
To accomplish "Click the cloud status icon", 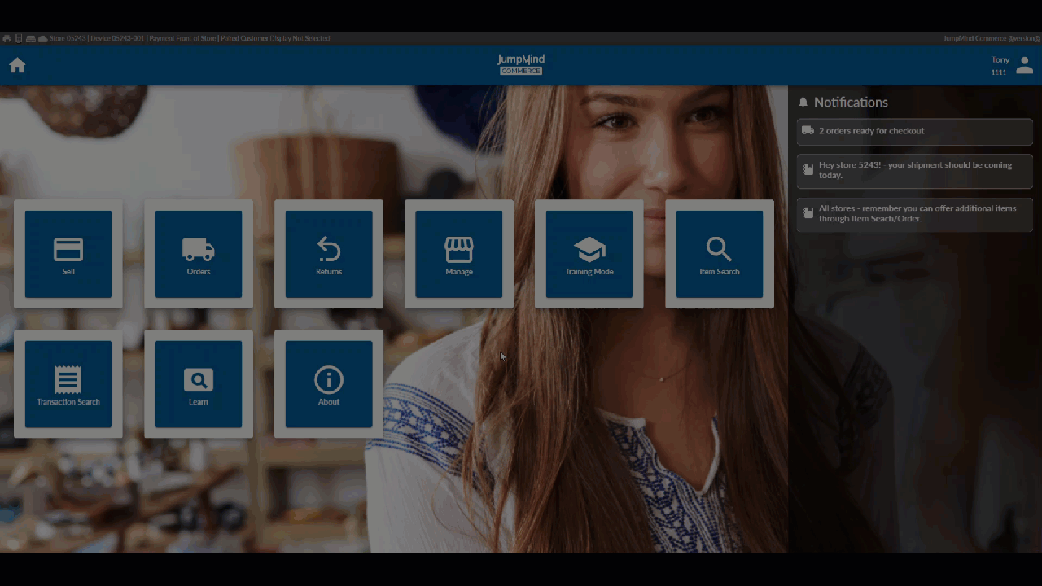I will (x=42, y=38).
